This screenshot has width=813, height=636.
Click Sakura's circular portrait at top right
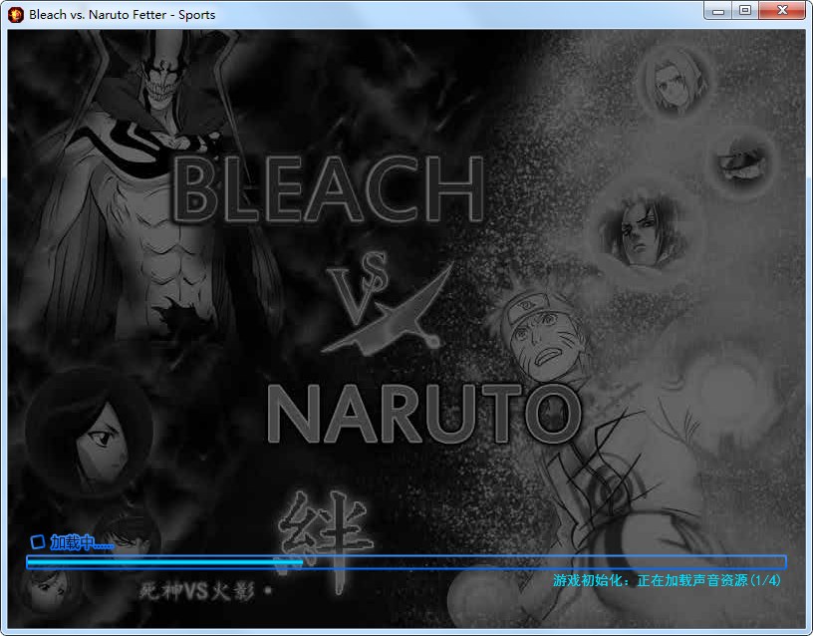coord(673,78)
